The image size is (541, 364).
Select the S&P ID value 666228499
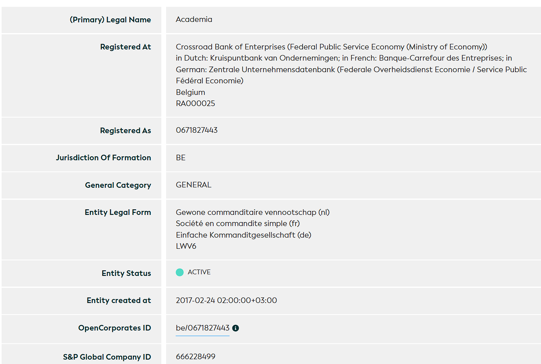coord(196,356)
